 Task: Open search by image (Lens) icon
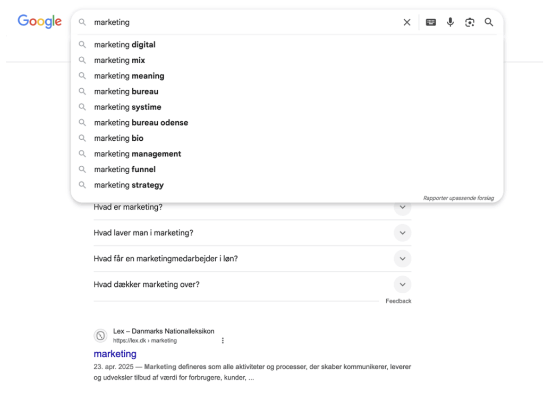tap(470, 22)
